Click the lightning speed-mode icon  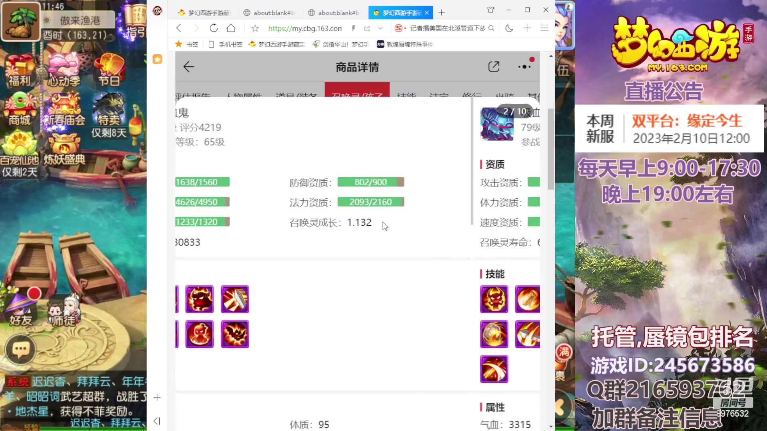tap(353, 28)
